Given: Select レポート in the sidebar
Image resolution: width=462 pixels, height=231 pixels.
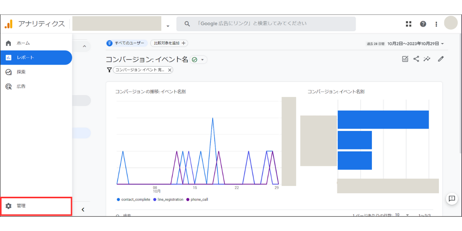Looking at the screenshot, I should 36,58.
